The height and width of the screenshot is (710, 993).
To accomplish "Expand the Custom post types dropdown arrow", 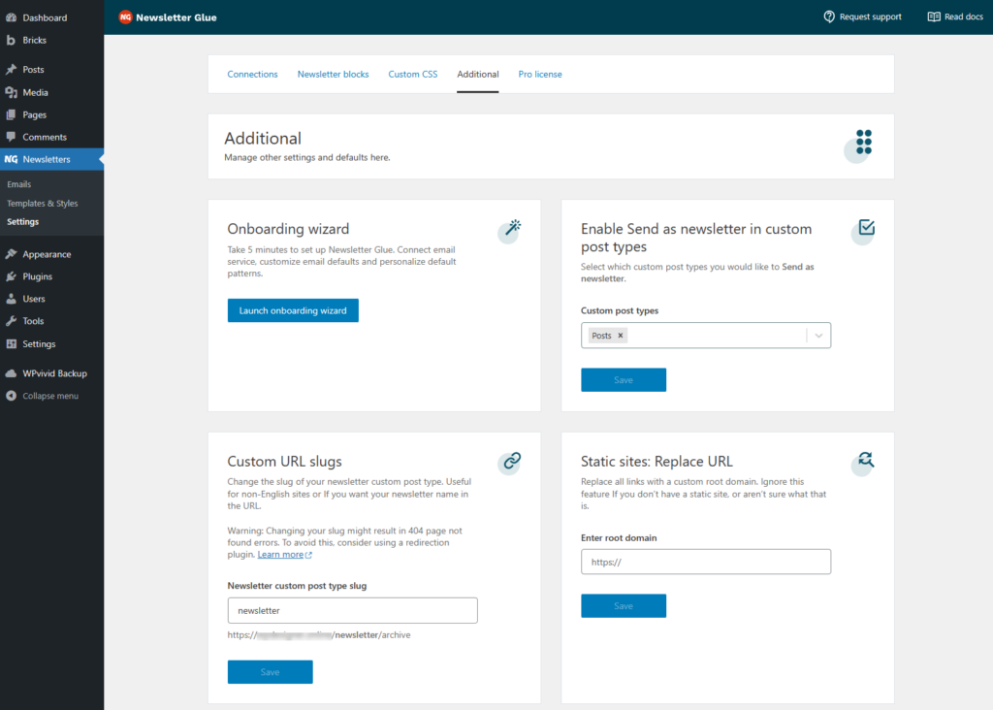I will point(818,336).
